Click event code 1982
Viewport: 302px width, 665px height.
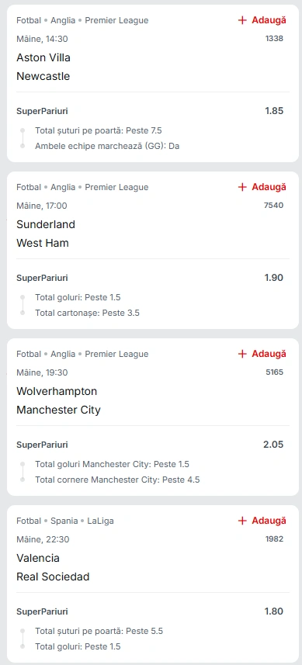coord(274,539)
